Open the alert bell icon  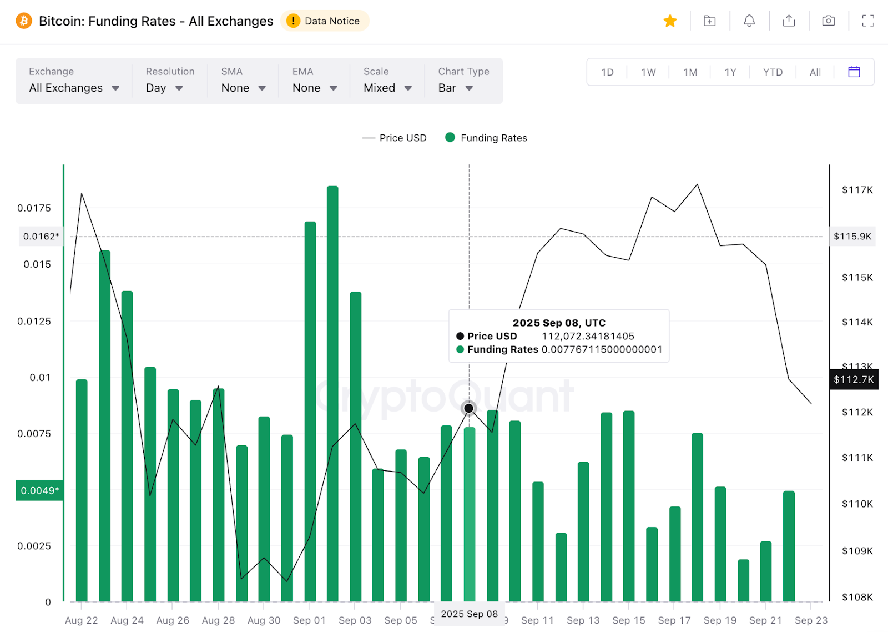click(749, 21)
